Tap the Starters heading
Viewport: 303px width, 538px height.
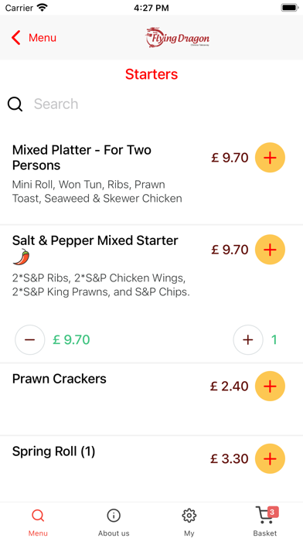151,74
